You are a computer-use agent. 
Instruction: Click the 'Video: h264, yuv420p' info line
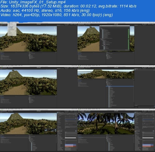(56, 15)
